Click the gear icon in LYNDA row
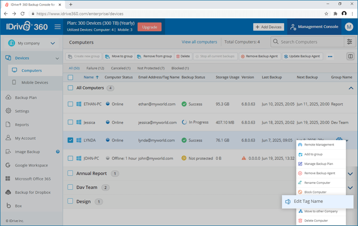 pos(339,139)
